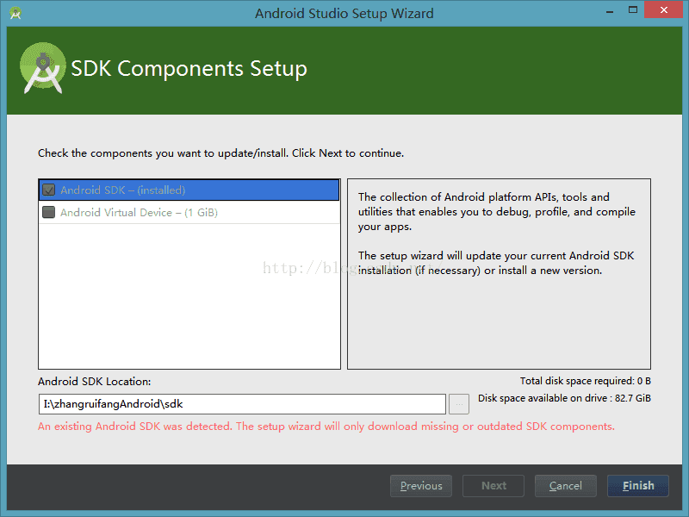Click the 'Check the components you want' instruction
The image size is (689, 517).
tap(220, 153)
